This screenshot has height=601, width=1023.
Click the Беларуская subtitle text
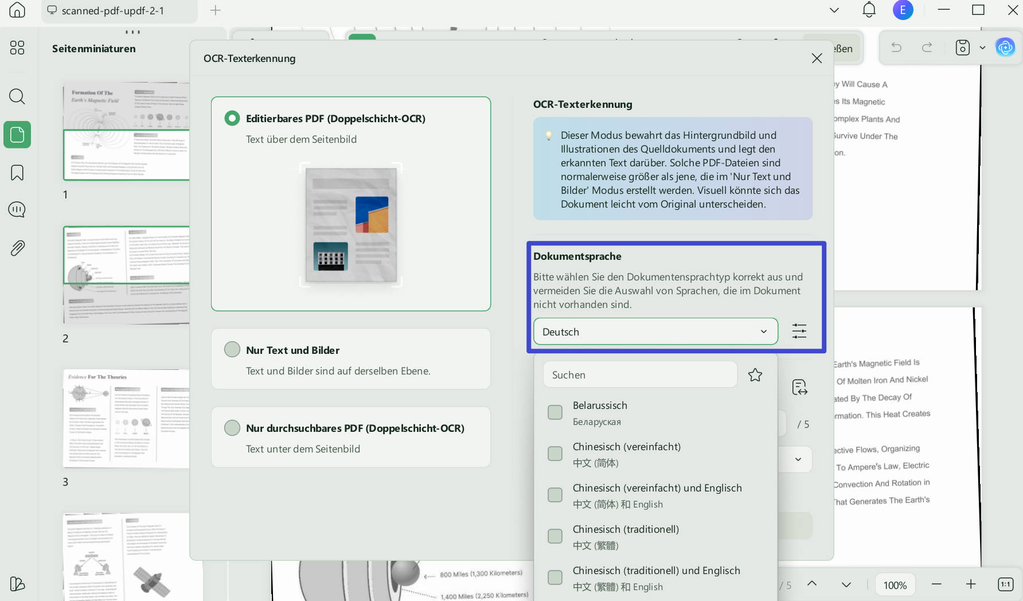coord(596,422)
